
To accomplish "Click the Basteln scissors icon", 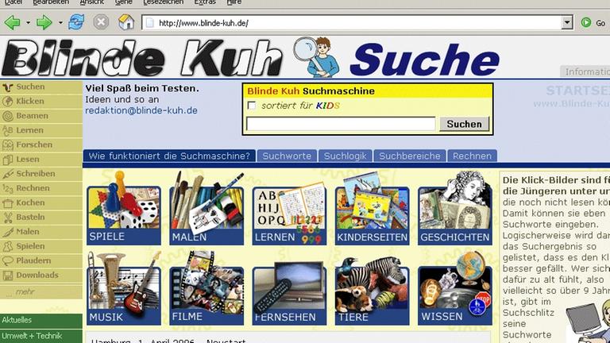I will (x=7, y=218).
